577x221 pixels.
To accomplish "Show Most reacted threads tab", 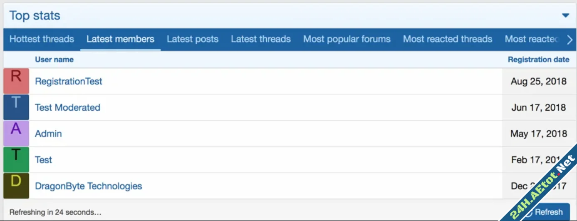I will (448, 39).
